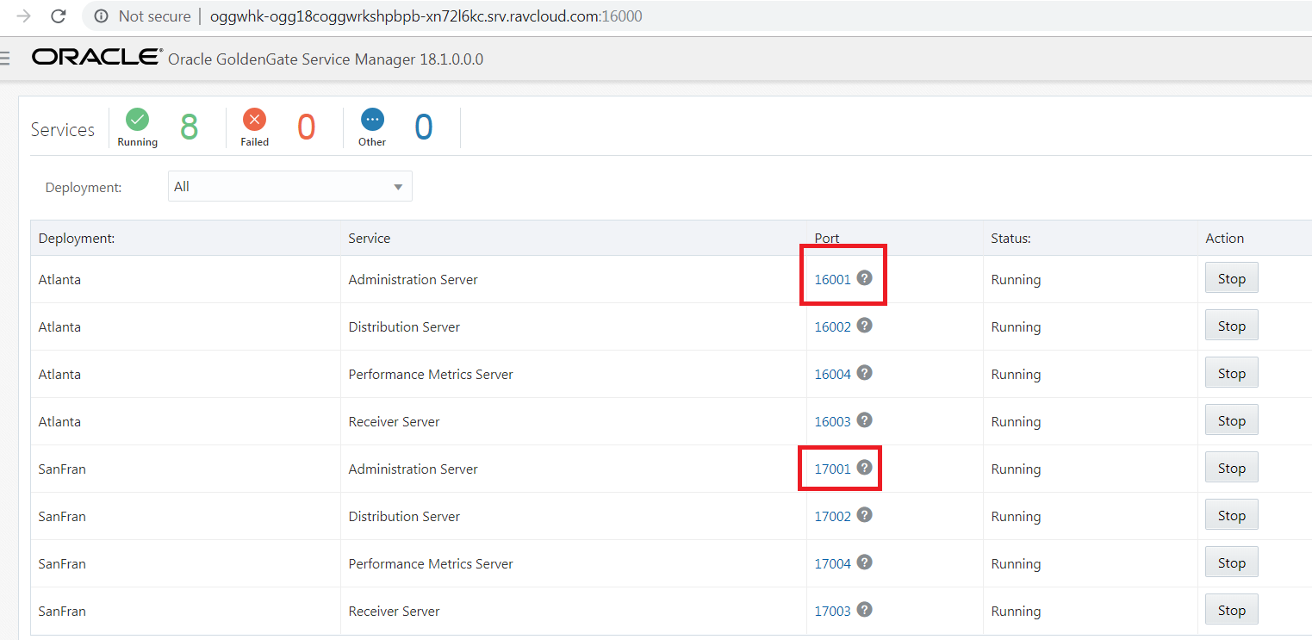Click the SanFran Distribution Server service name
This screenshot has height=640, width=1312.
point(404,517)
